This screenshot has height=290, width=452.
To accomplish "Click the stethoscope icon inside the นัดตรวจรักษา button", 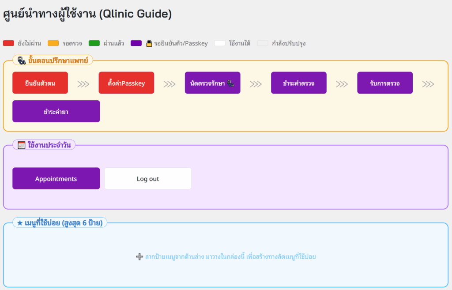I will [232, 83].
